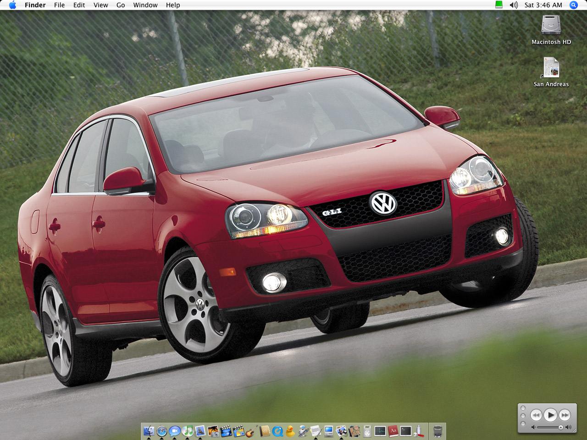The width and height of the screenshot is (587, 440).
Task: Open the San Andreas document on the desktop
Action: tap(551, 69)
